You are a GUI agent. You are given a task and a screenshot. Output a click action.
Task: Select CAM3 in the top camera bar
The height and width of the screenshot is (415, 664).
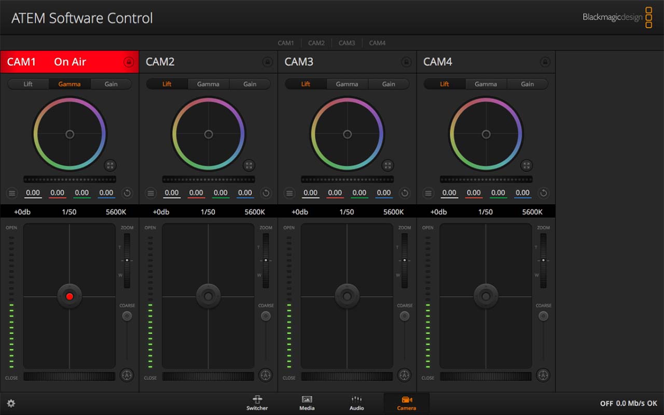pyautogui.click(x=347, y=43)
